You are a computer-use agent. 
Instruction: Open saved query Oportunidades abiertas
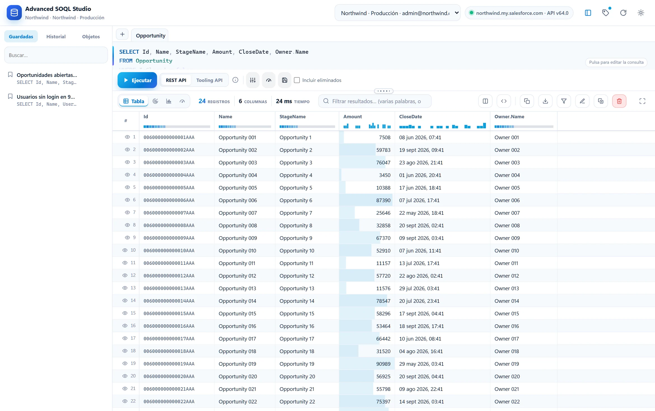56,78
